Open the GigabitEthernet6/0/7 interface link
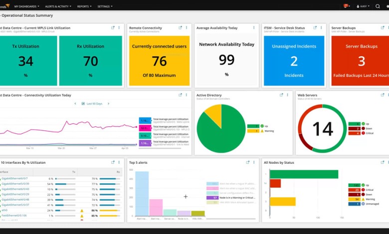This screenshot has width=389, height=234. coord(14,178)
